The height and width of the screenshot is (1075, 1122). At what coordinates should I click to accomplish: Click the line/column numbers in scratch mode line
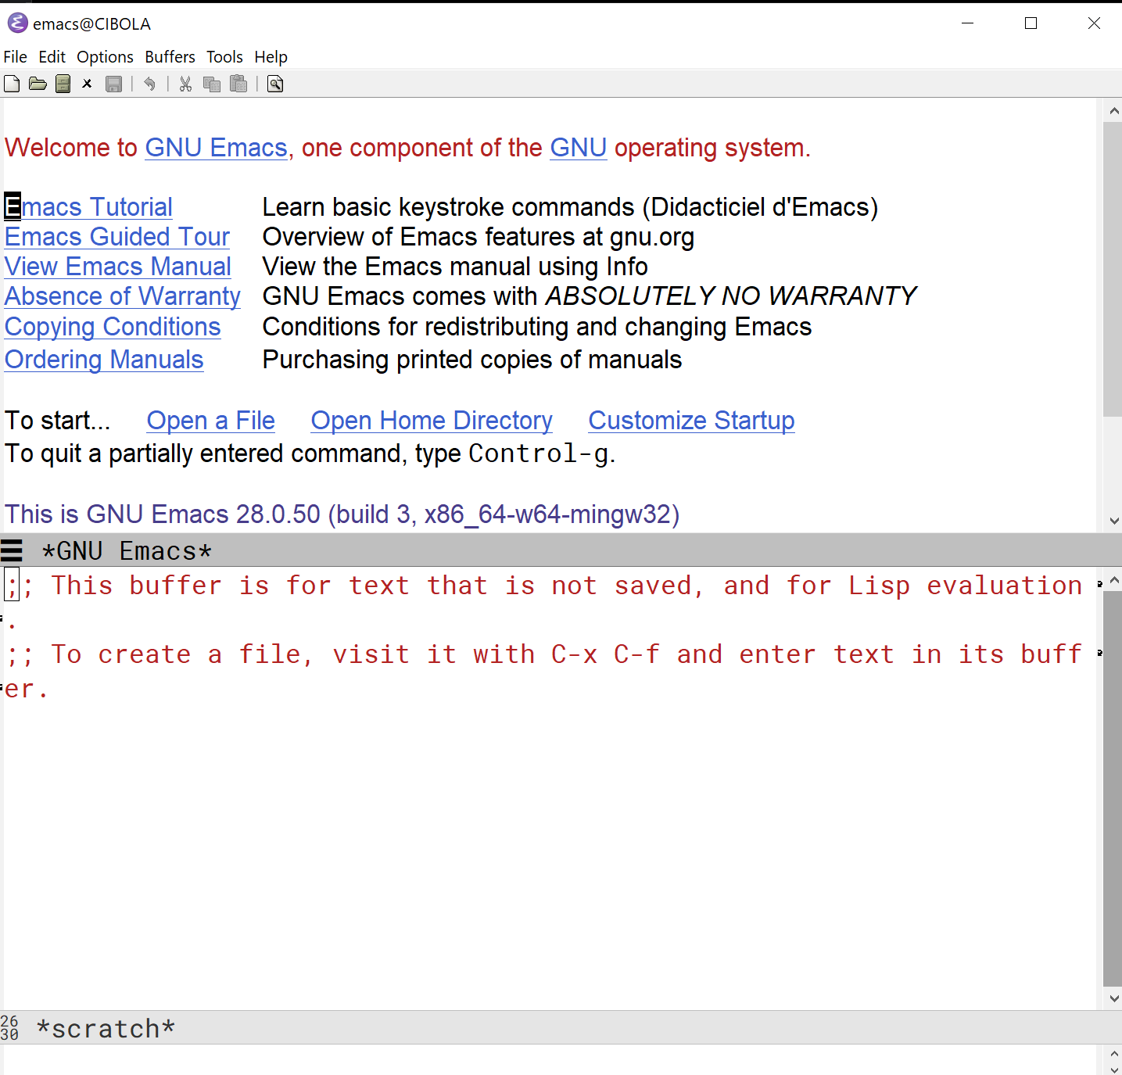tap(9, 1027)
